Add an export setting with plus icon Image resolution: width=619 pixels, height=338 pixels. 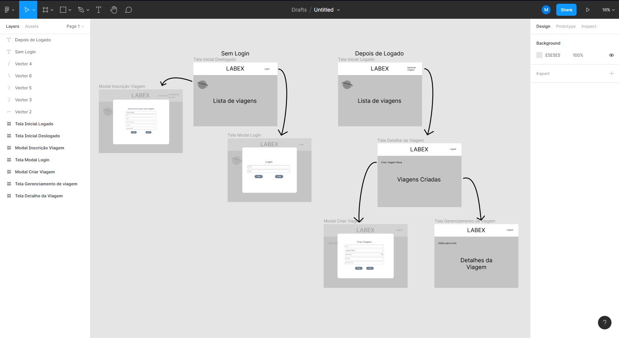(x=611, y=74)
